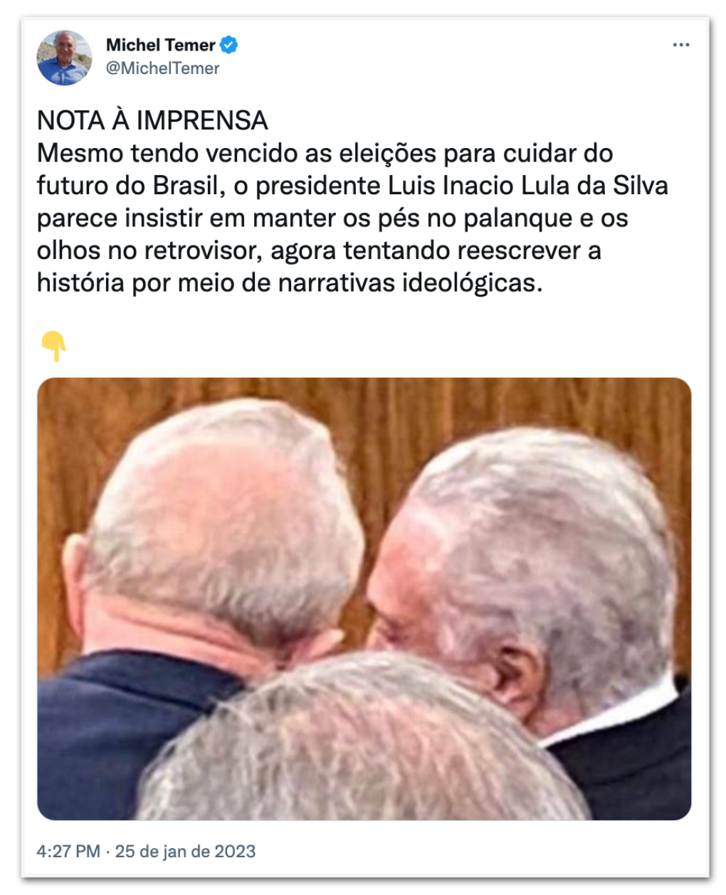The height and width of the screenshot is (895, 726).
Task: Click the blue verified checkmark badge
Action: click(228, 45)
